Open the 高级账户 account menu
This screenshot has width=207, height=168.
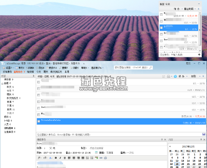97,68
